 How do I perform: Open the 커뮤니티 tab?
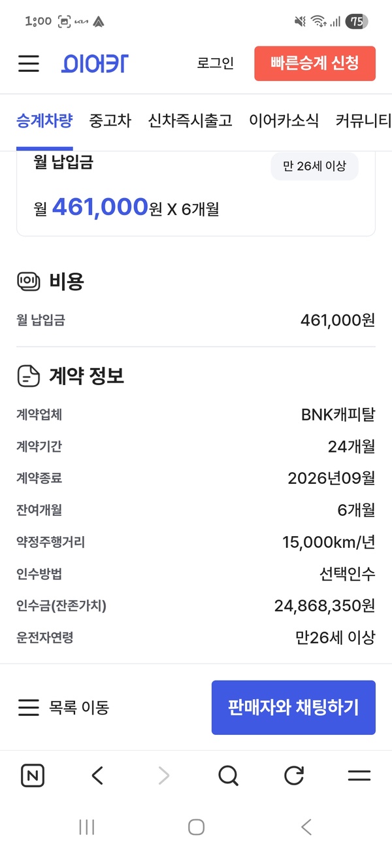[363, 121]
